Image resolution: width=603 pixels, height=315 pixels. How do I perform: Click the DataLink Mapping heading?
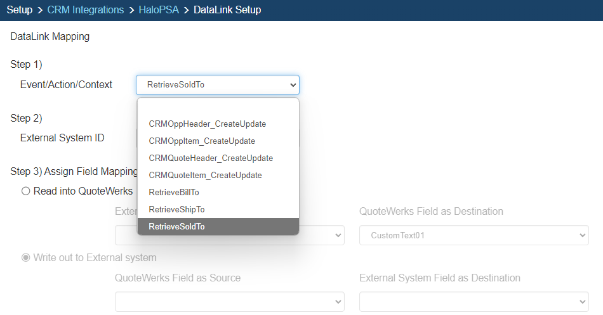coord(50,37)
